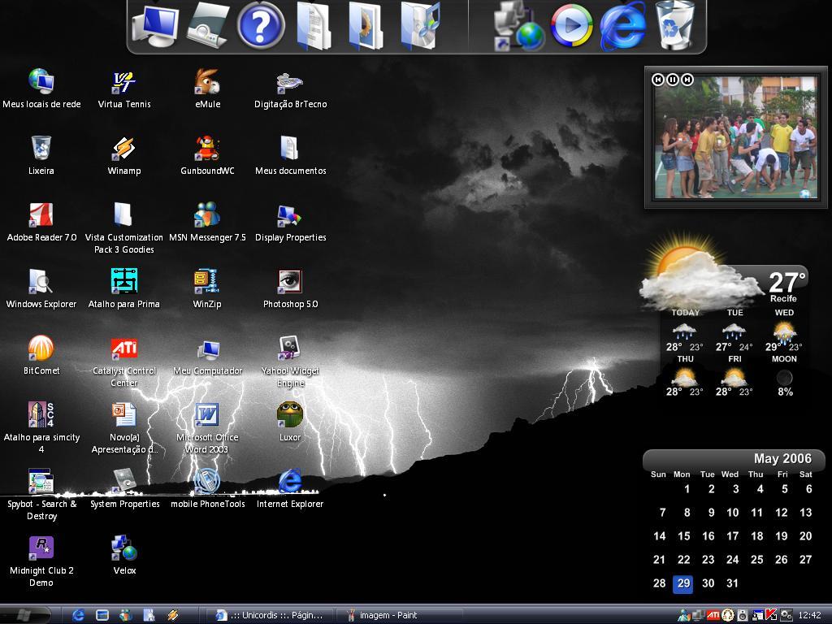Select the Adobe Reader 7.0 icon
The height and width of the screenshot is (624, 832).
tap(41, 223)
